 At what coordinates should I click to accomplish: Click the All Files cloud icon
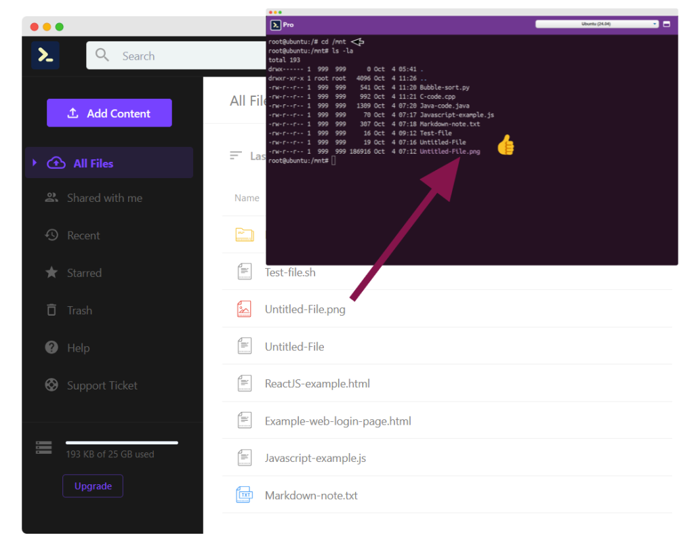[56, 163]
